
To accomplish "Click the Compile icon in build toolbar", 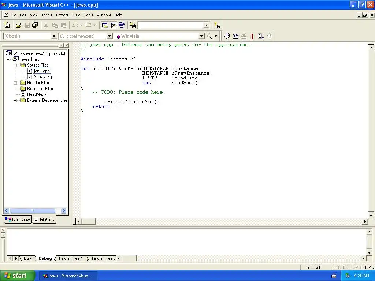I will click(227, 36).
